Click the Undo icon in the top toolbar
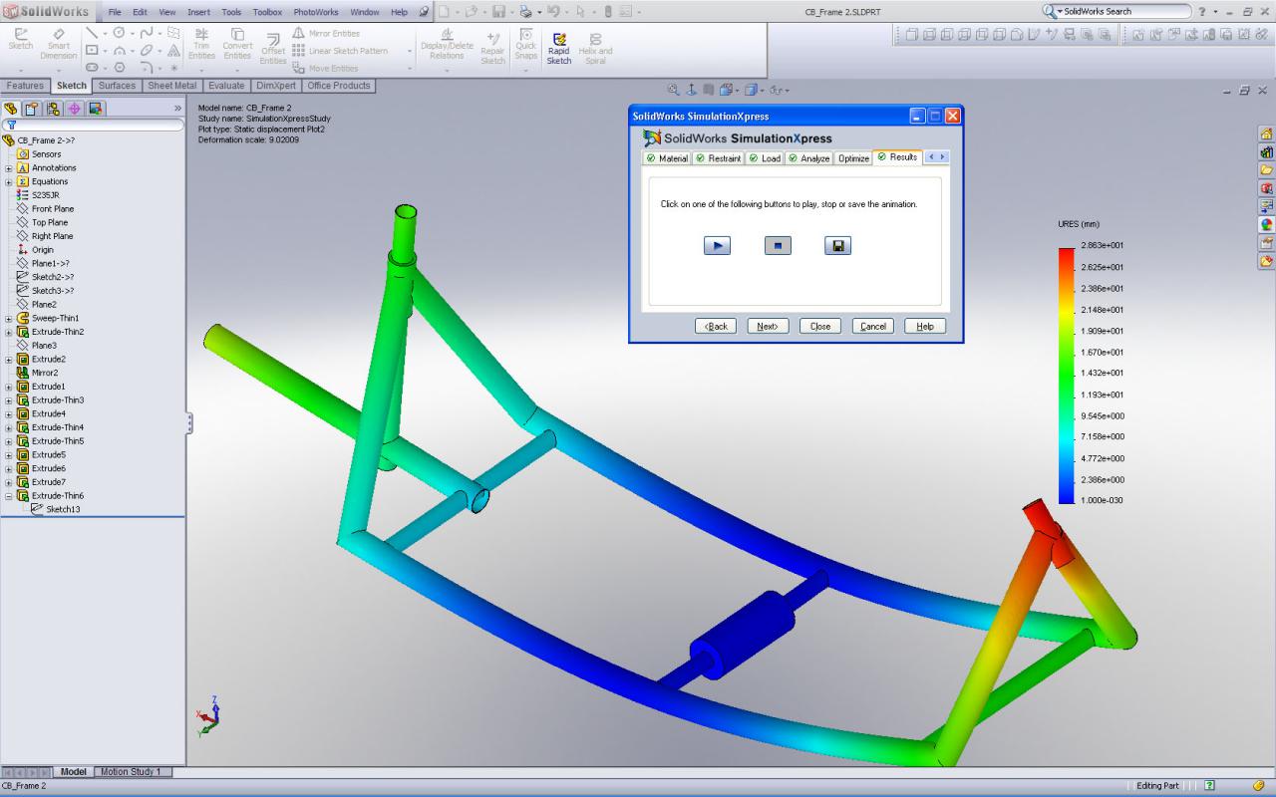The image size is (1276, 797). [552, 12]
